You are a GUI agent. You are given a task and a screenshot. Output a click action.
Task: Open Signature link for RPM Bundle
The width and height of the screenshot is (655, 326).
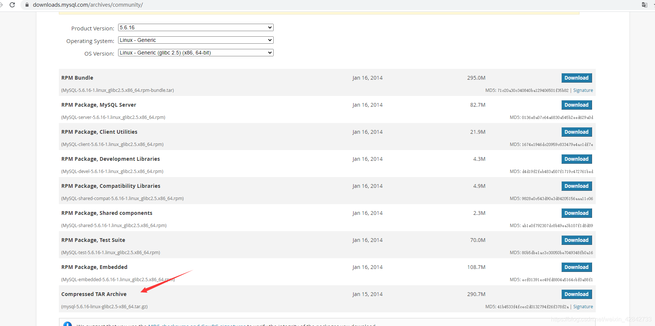tap(583, 90)
